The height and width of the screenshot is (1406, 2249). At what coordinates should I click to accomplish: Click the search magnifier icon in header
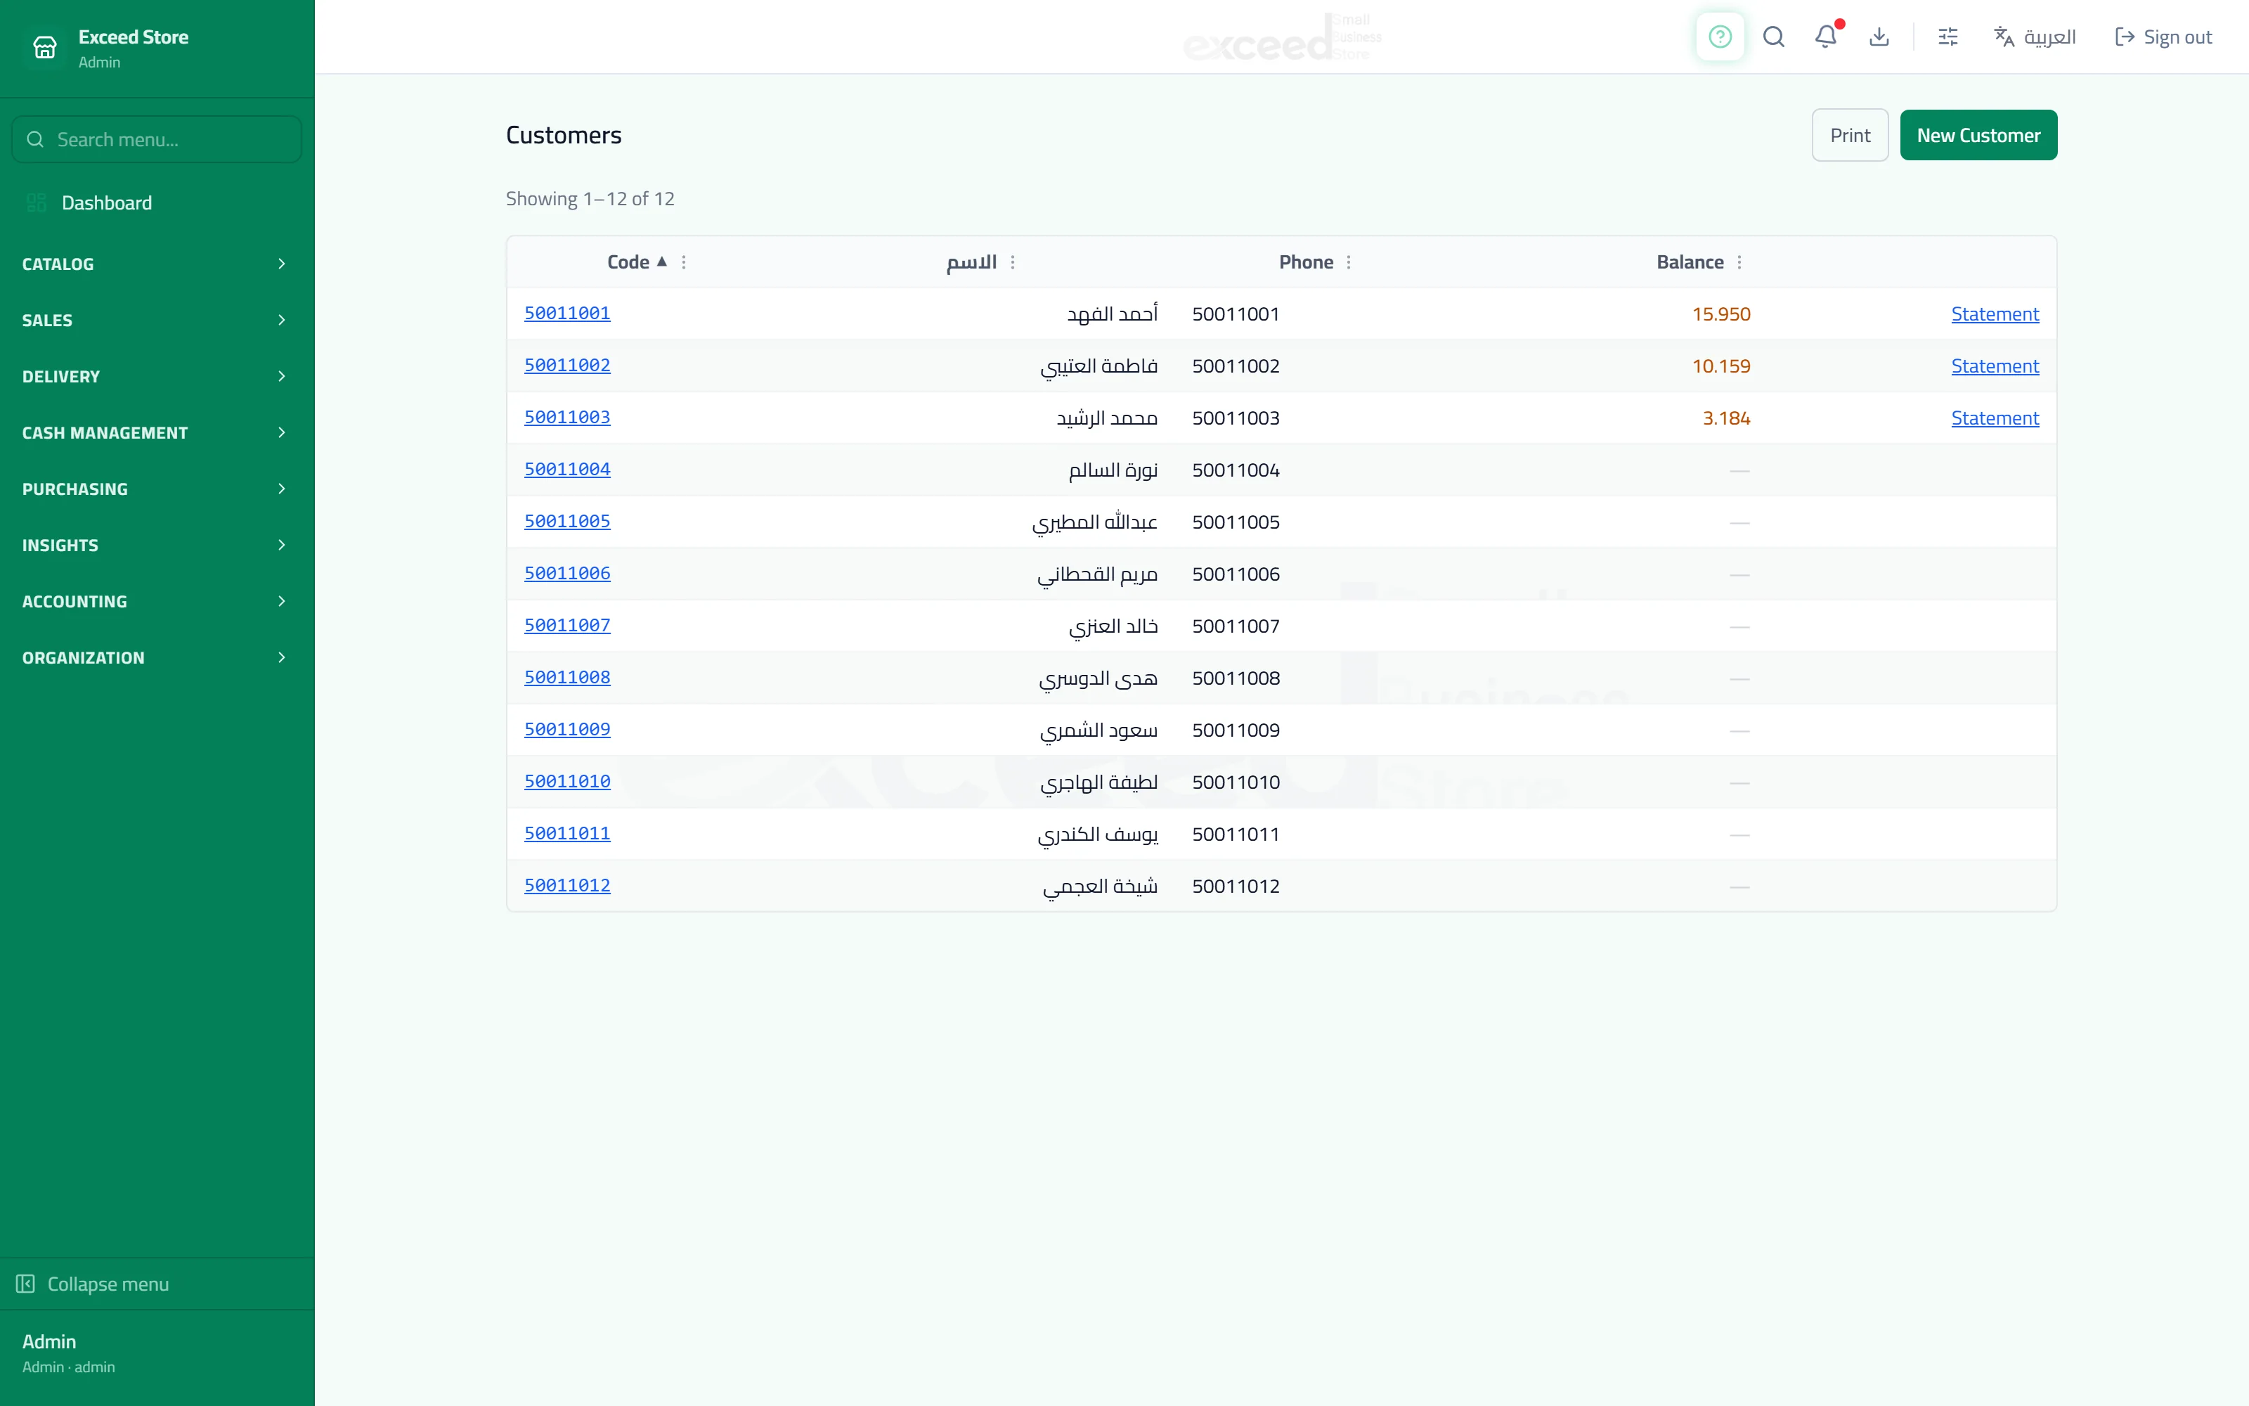coord(1773,37)
